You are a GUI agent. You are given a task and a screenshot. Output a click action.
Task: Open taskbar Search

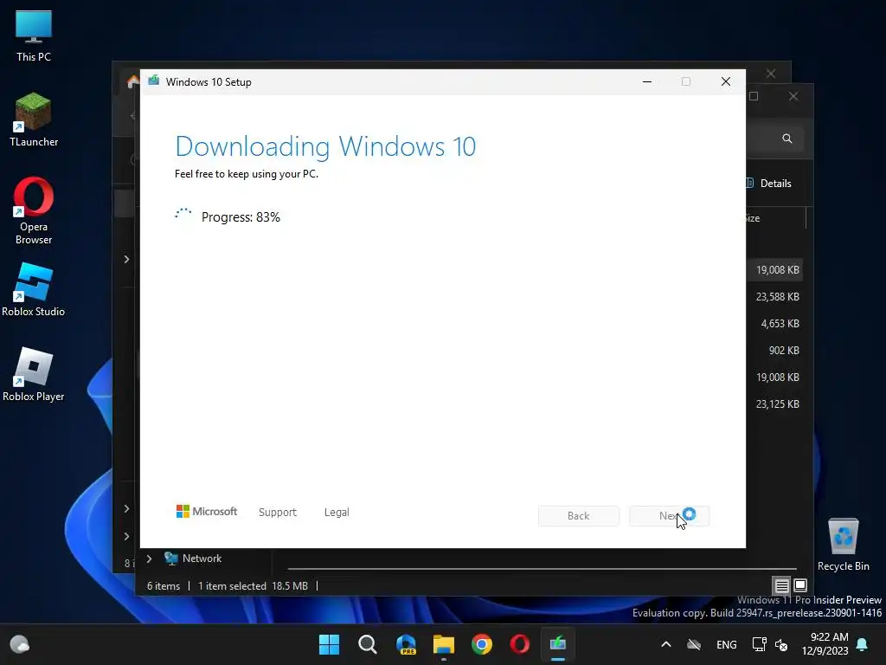tap(367, 644)
